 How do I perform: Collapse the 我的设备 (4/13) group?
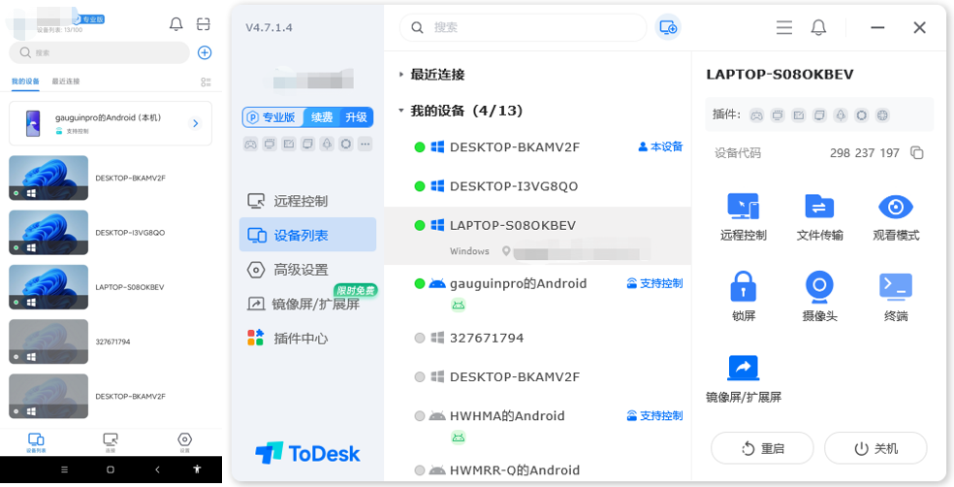pyautogui.click(x=401, y=111)
